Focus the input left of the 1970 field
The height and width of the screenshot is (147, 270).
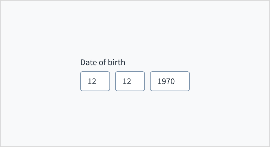130,81
